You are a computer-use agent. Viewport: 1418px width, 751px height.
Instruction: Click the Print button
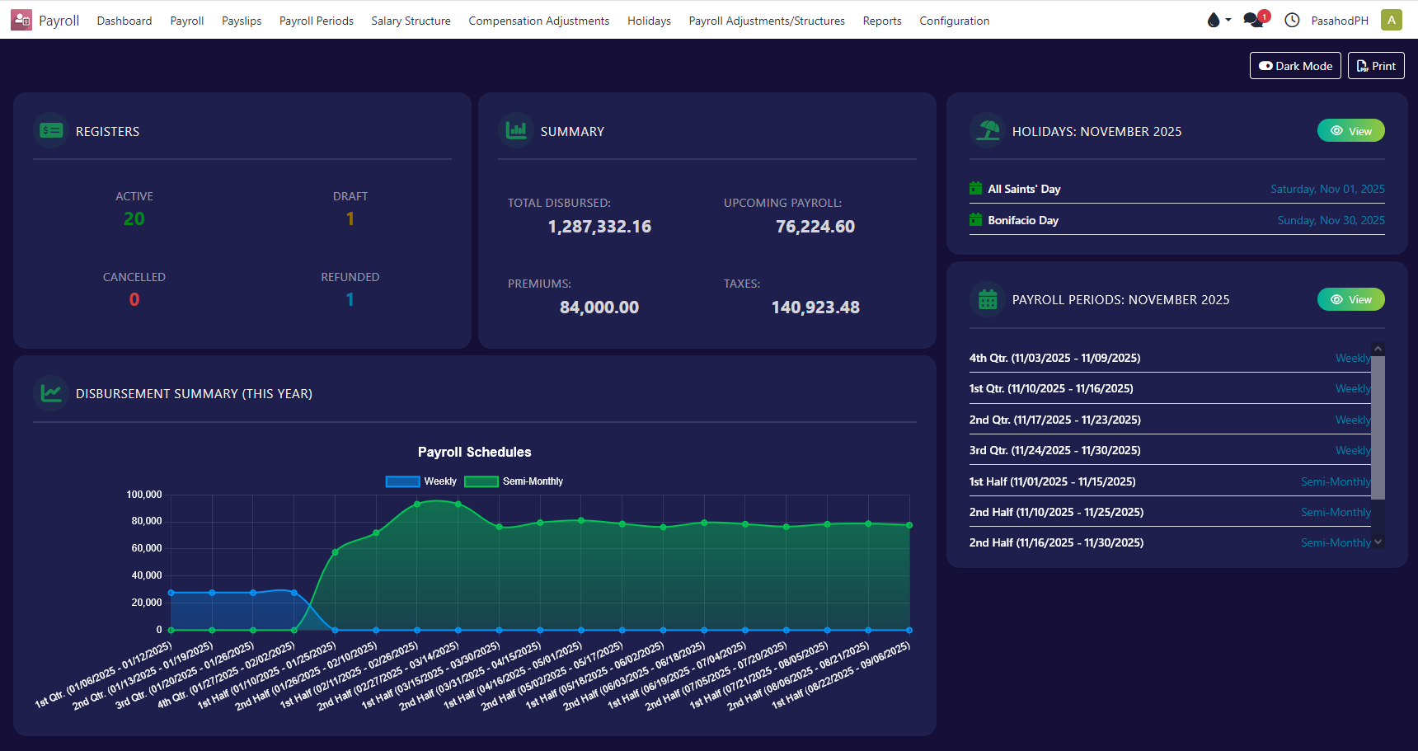point(1376,66)
